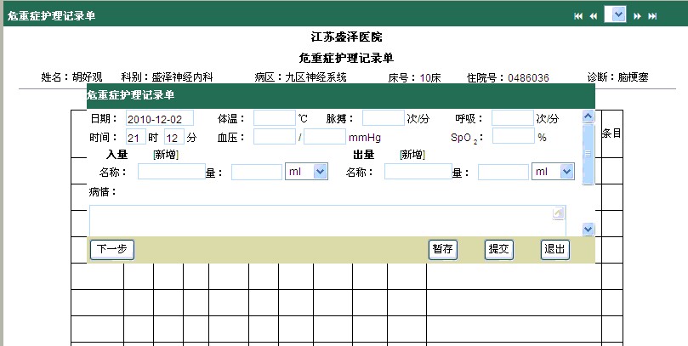Viewport: 688px width, 346px height.
Task: Open the page number dropdown
Action: pyautogui.click(x=618, y=15)
